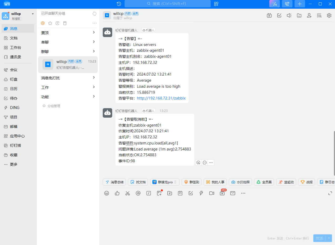Viewport: 335px width, 245px height.
Task: Expand the message input area
Action: (x=330, y=193)
